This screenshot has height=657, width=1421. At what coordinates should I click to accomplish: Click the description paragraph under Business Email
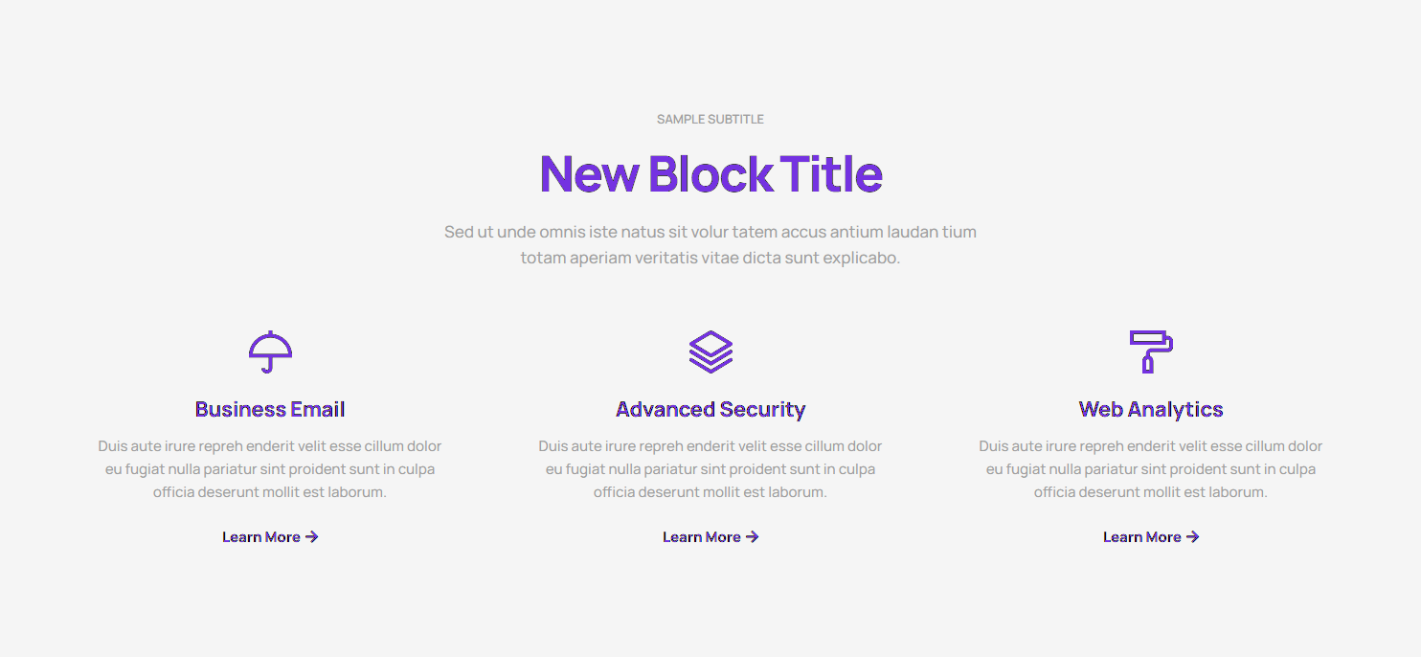pos(270,469)
